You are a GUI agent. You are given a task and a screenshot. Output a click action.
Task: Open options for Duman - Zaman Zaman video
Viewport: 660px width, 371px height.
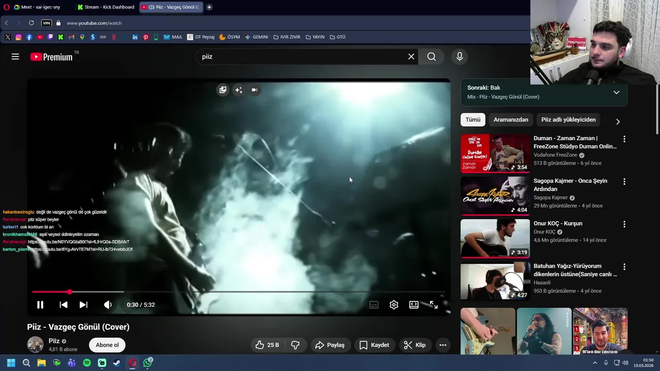click(624, 139)
